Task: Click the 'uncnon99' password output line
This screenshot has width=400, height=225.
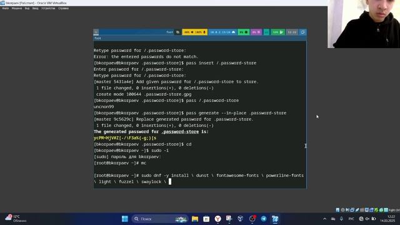Action: tap(104, 107)
